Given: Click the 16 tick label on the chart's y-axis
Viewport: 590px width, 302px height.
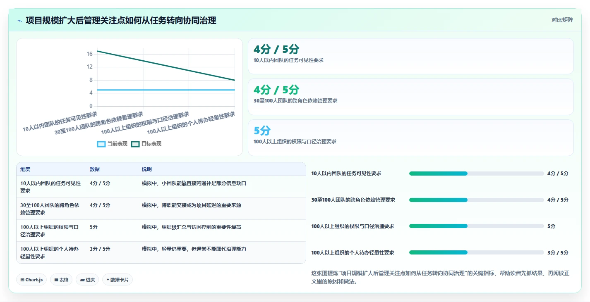Looking at the screenshot, I should click(89, 54).
